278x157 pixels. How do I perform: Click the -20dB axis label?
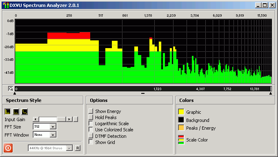(x=9, y=47)
